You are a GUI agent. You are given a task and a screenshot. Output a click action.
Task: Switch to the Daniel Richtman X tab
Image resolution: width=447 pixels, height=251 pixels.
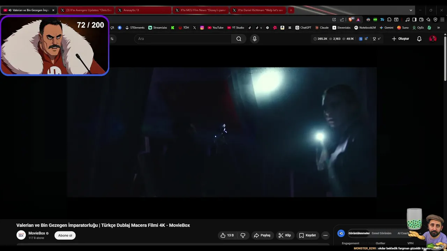pos(258,10)
